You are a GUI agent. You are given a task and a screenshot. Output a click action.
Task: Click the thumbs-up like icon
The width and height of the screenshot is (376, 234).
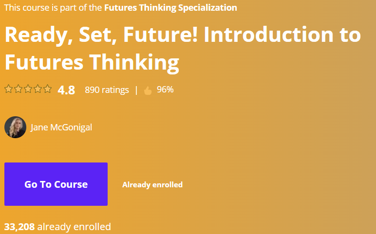point(148,90)
